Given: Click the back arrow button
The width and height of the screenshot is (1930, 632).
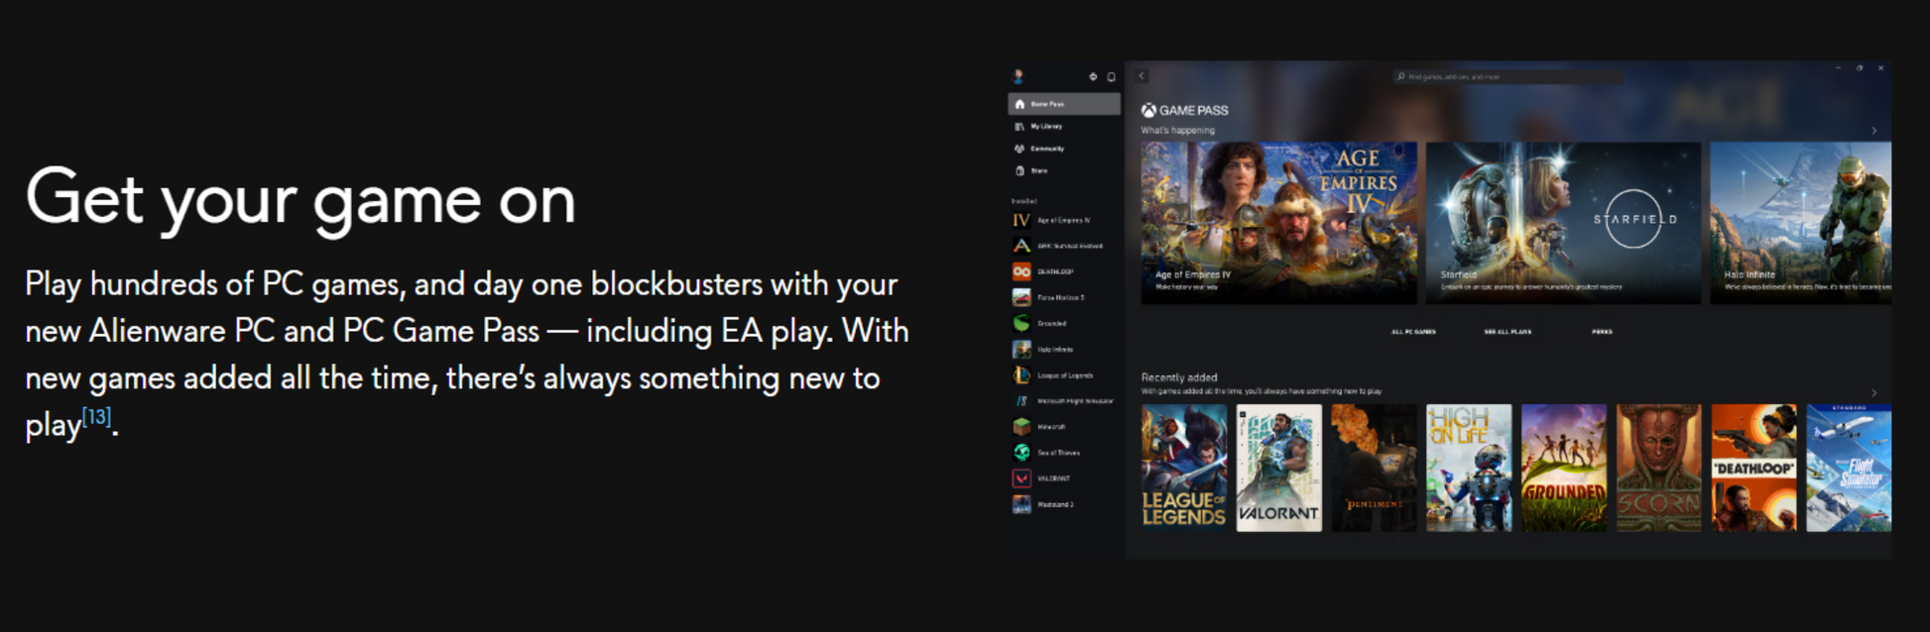Looking at the screenshot, I should [1143, 76].
